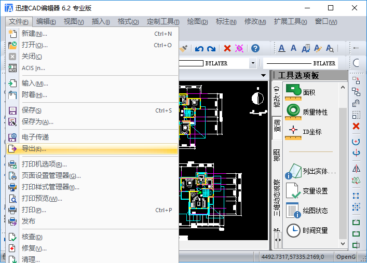Click the OpenG status bar button

[346, 257]
